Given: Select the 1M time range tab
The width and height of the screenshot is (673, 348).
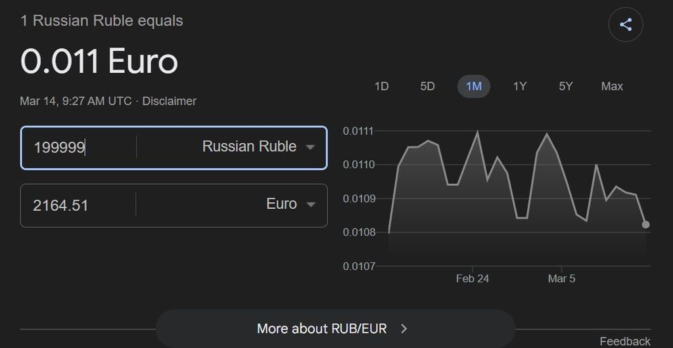Looking at the screenshot, I should 473,86.
